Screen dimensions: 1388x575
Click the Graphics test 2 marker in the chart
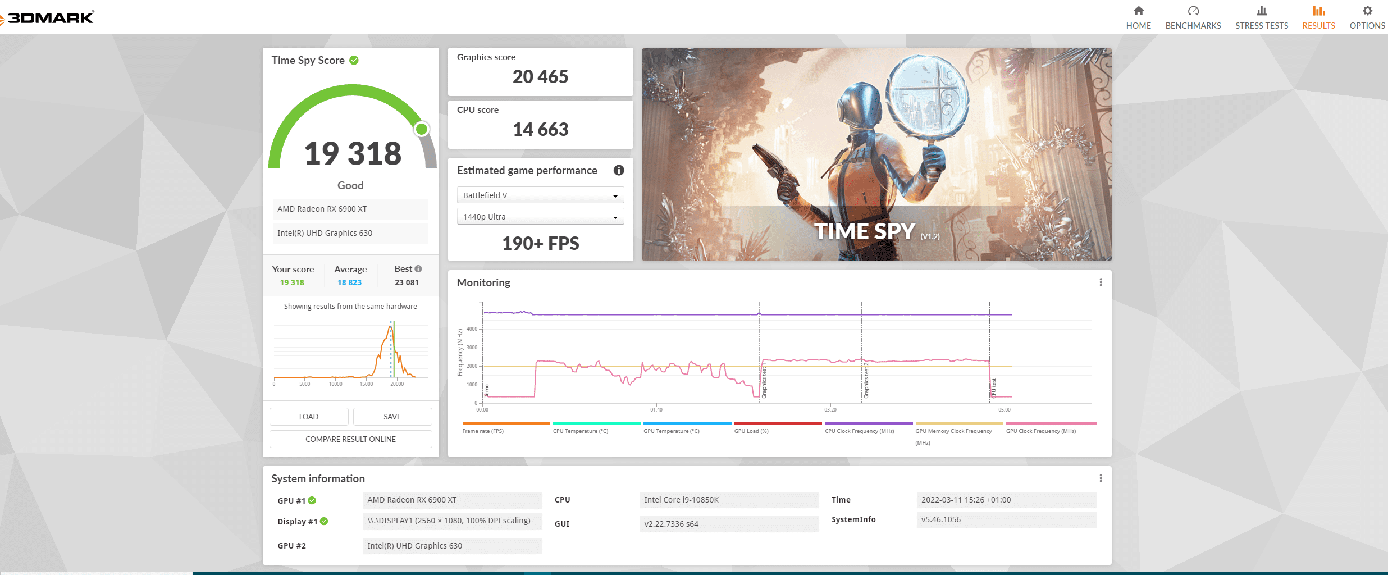[x=866, y=381]
